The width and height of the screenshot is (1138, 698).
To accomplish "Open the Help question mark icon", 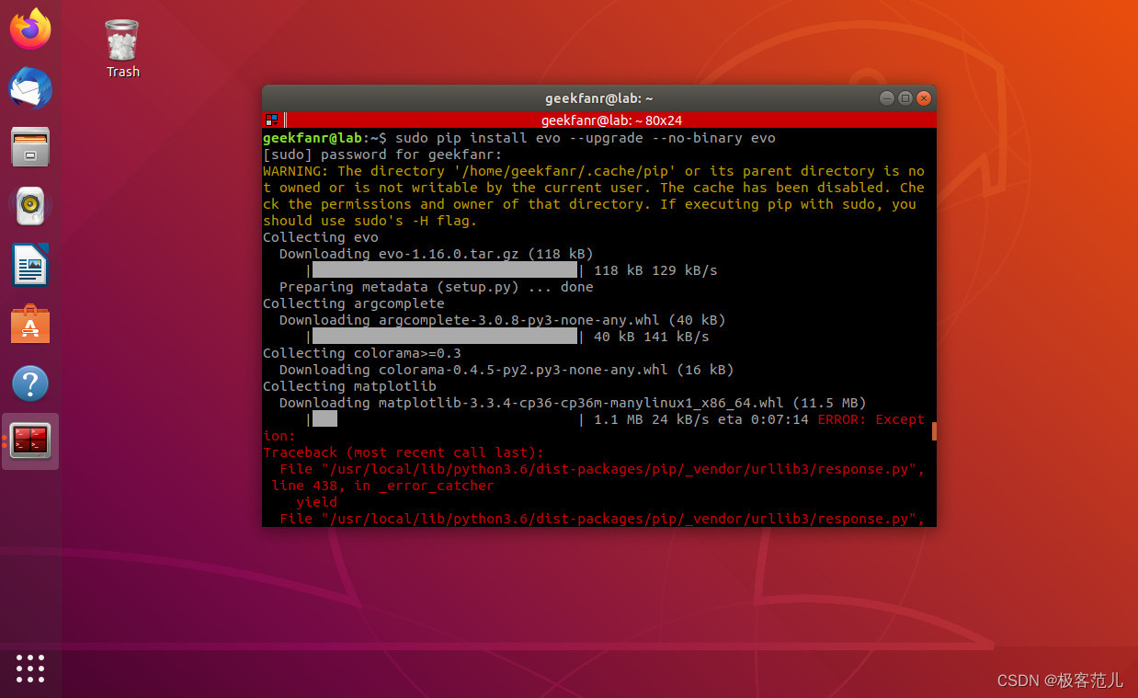I will (x=30, y=383).
